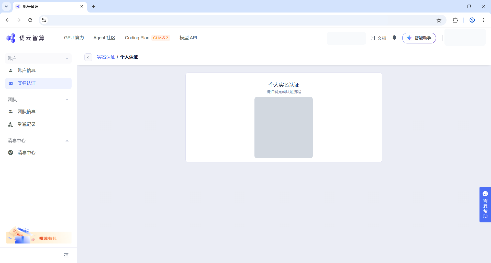Collapse the sidebar with the menu-fold icon
Screen dimensions: 491x263
point(66,255)
